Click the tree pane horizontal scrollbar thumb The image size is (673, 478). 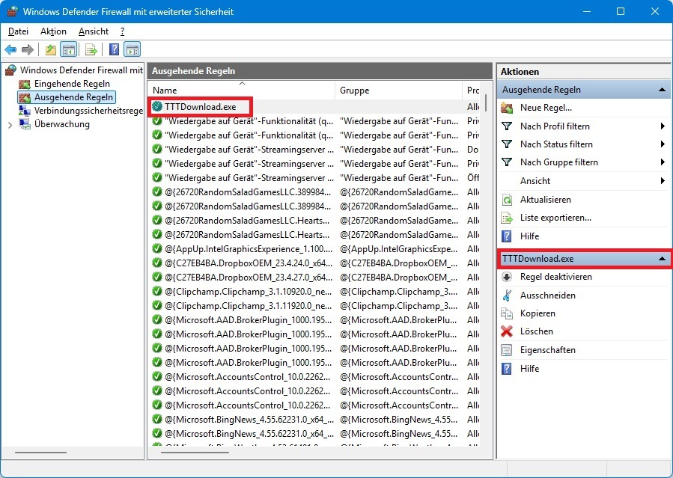pyautogui.click(x=40, y=453)
